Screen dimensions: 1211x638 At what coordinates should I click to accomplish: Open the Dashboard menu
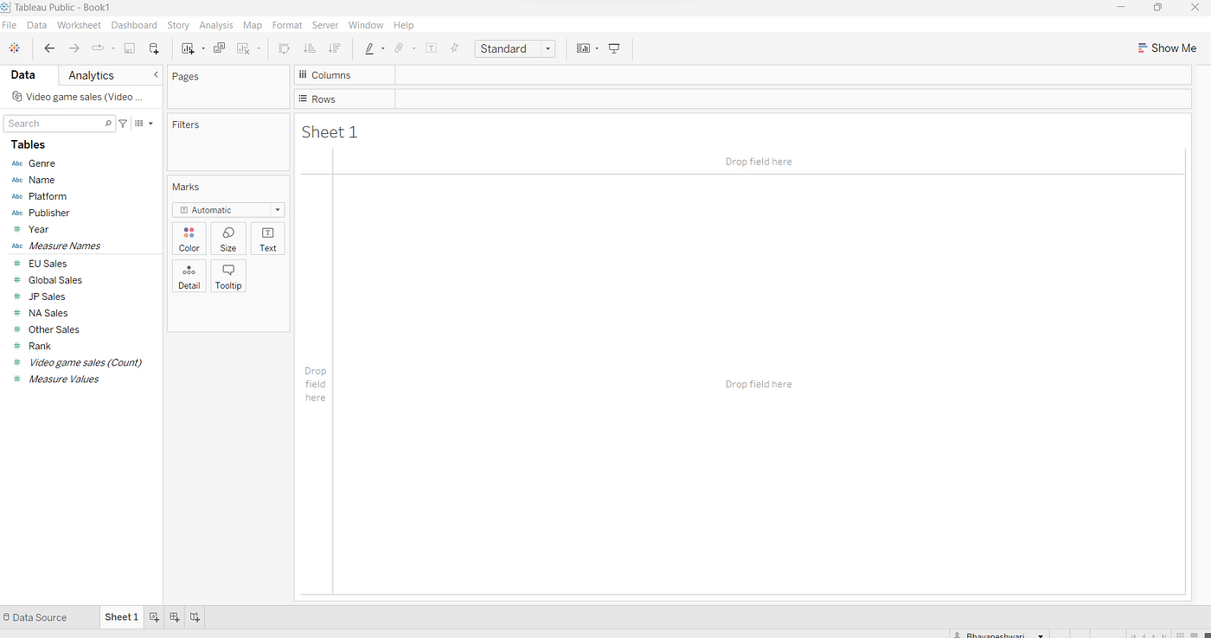(134, 25)
